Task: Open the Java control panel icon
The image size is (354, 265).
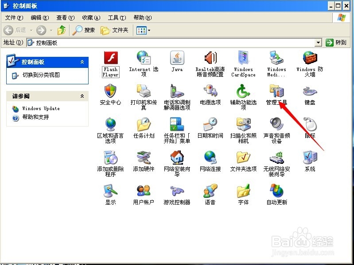Action: click(x=177, y=58)
